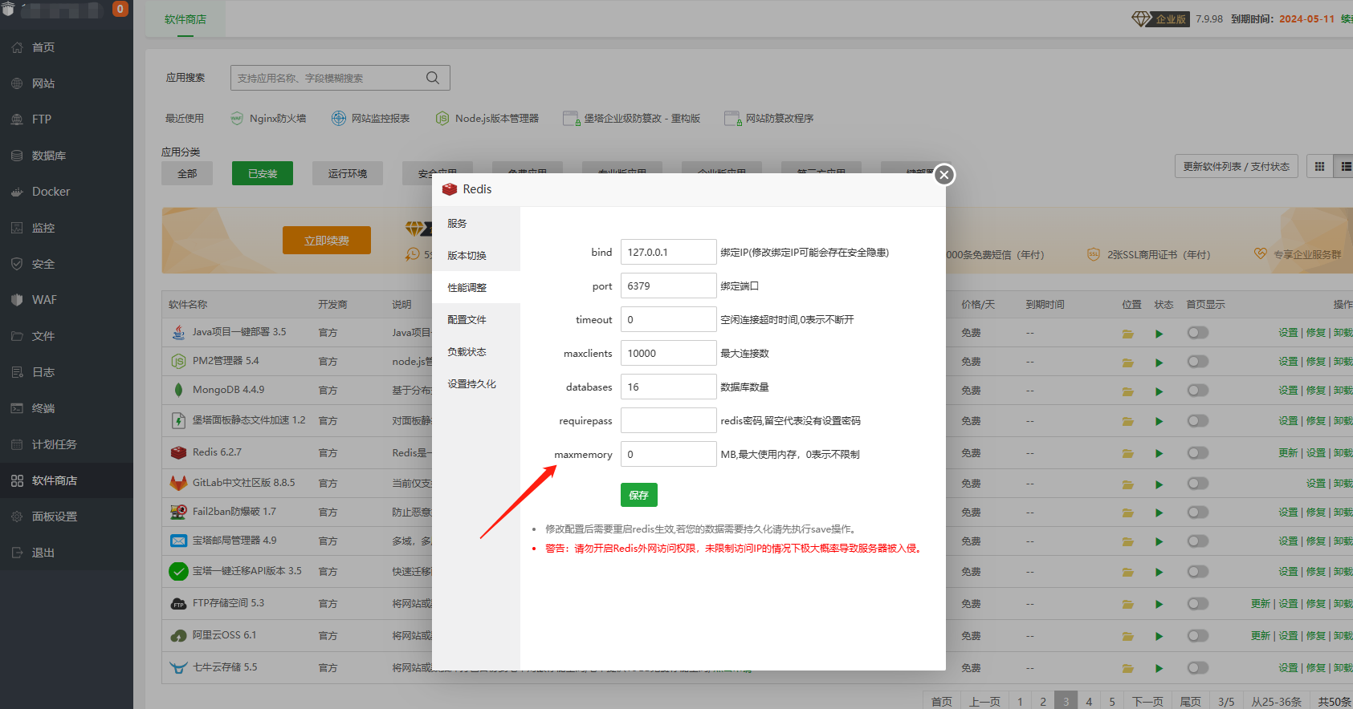Click 下一页 next page
This screenshot has height=709, width=1353.
[x=1147, y=701]
